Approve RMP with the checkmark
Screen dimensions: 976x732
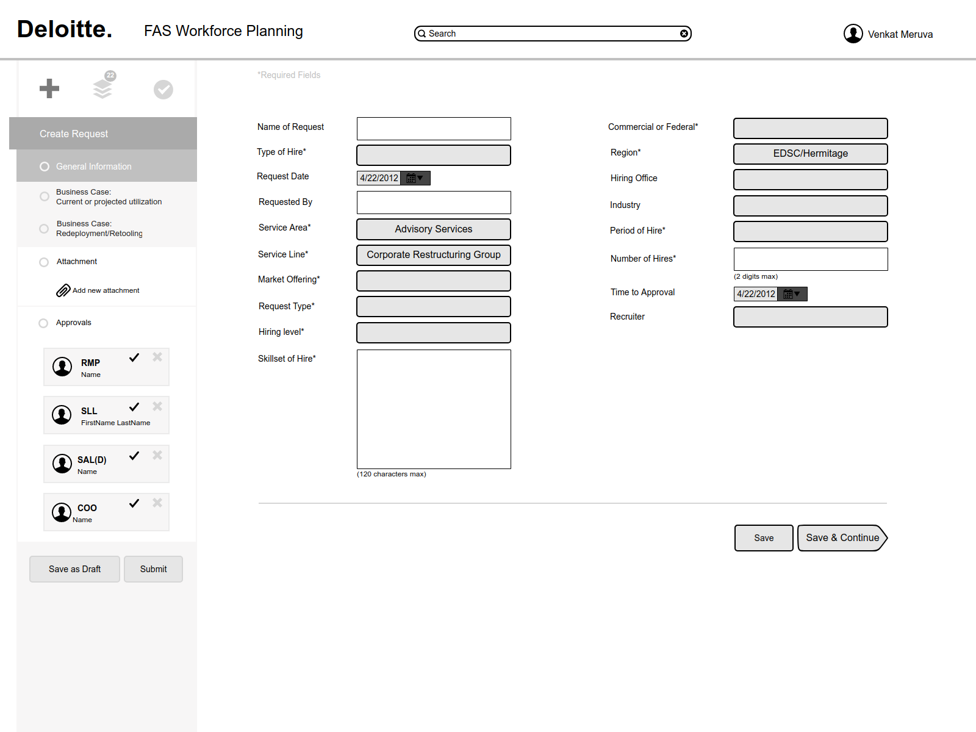134,357
